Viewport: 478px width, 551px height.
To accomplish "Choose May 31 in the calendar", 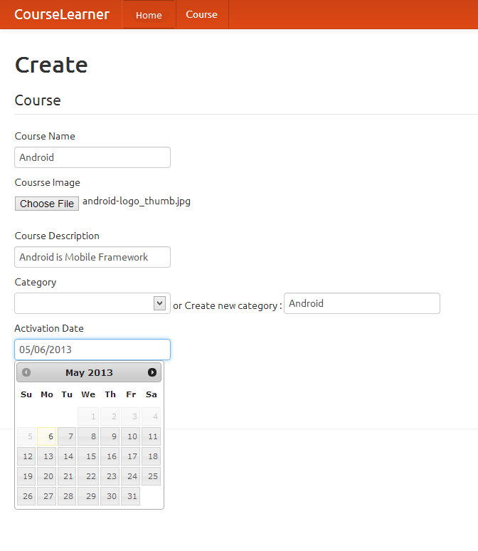I will click(x=131, y=496).
